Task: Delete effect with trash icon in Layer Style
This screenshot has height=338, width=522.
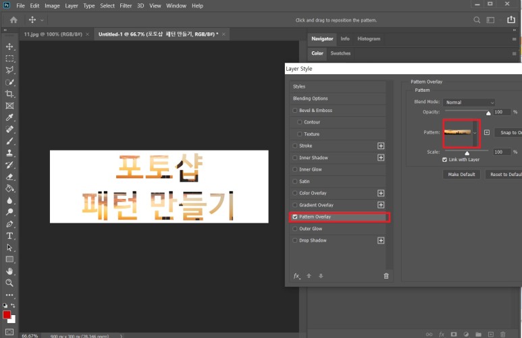Action: coord(386,276)
